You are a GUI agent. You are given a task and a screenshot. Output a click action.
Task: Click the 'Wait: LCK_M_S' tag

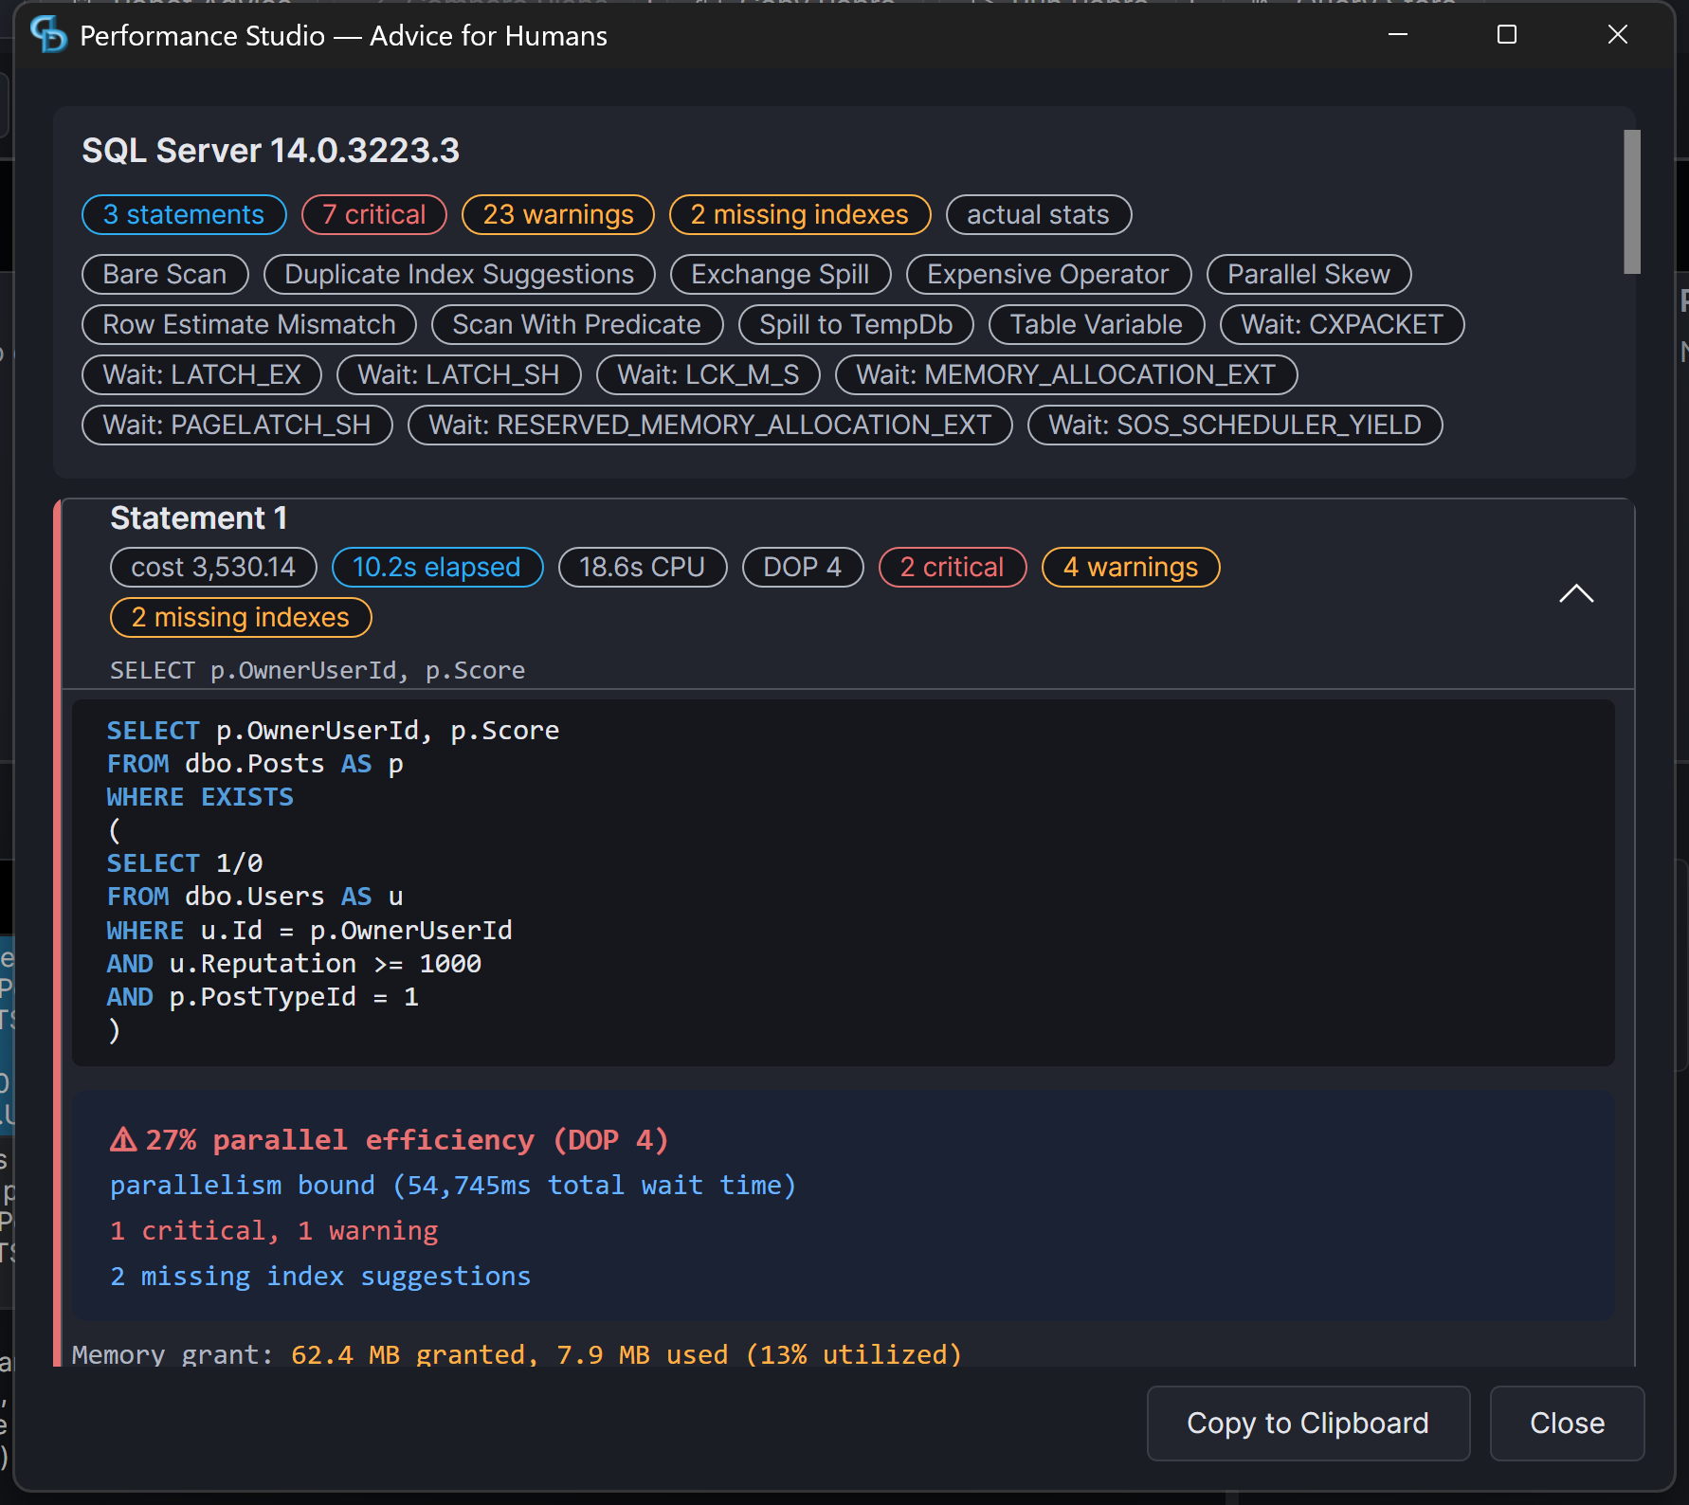point(709,374)
